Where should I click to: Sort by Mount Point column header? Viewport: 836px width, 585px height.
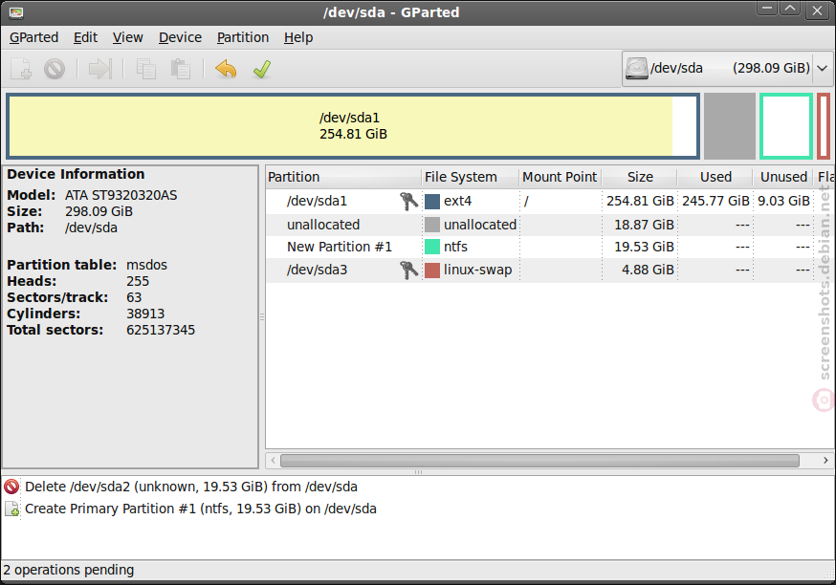point(560,177)
